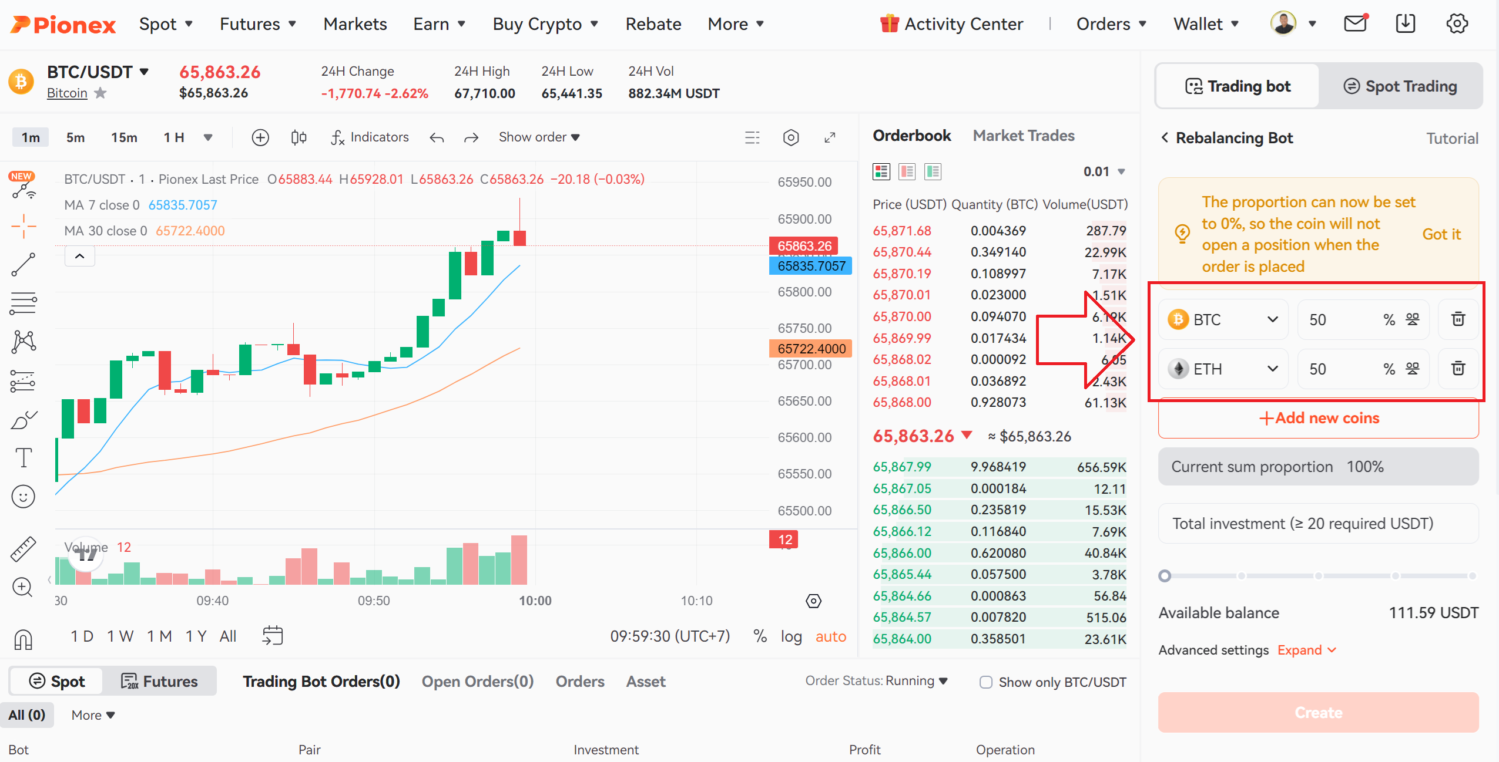Switch to the 5m timeframe

tap(75, 137)
